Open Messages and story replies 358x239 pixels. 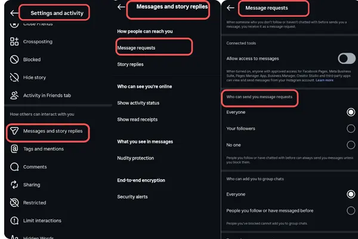coord(53,131)
